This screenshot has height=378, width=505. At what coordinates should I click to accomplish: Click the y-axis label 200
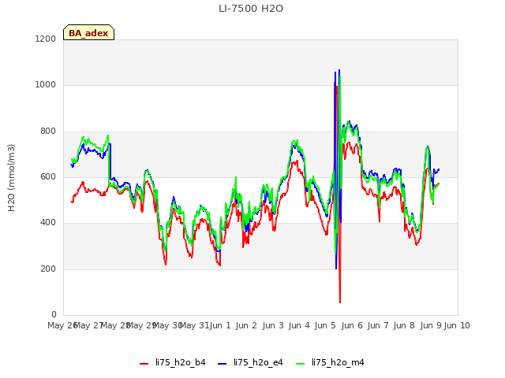48,269
